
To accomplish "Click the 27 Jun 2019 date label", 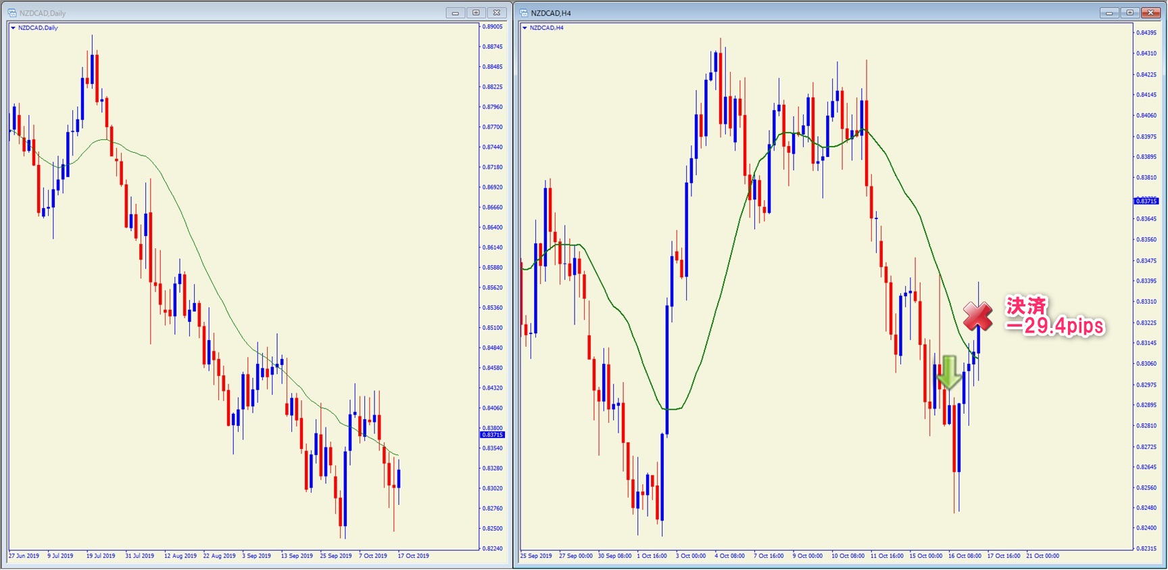I will pyautogui.click(x=24, y=556).
